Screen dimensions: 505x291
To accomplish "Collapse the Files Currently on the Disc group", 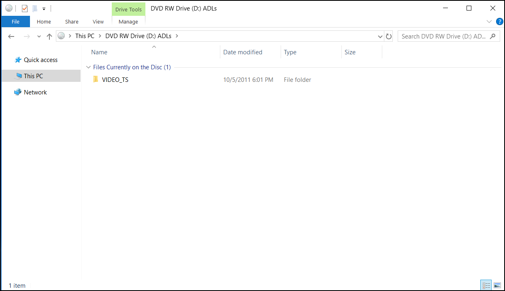I will point(88,67).
